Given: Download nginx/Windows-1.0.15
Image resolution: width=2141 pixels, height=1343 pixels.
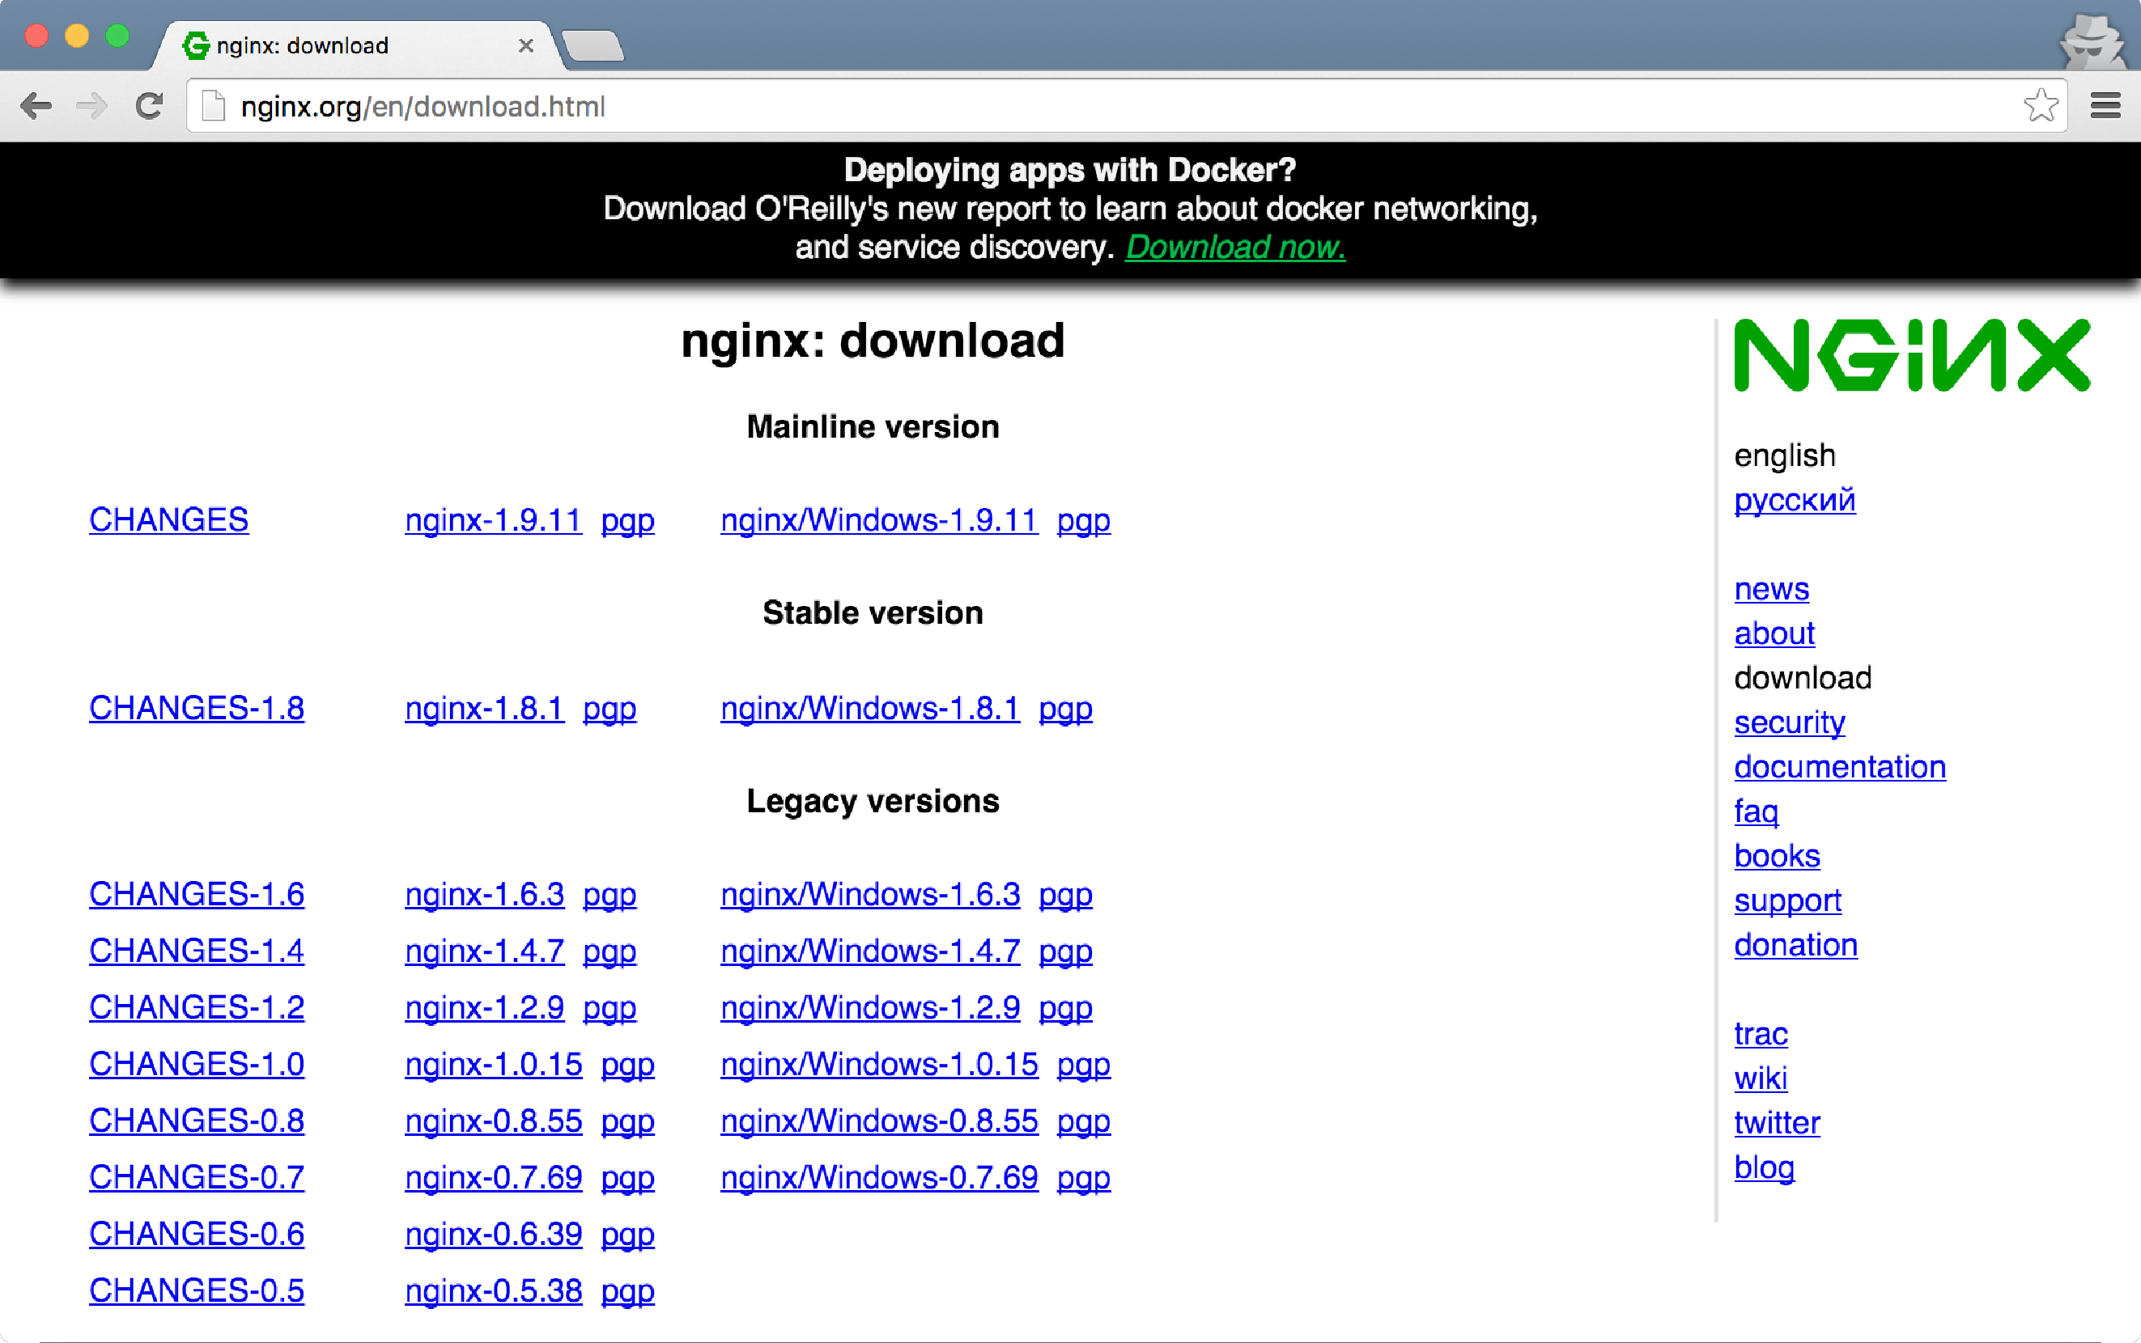Looking at the screenshot, I should (879, 1064).
